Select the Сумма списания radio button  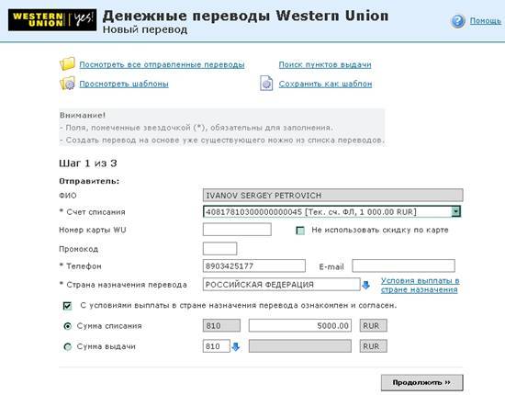pyautogui.click(x=67, y=326)
